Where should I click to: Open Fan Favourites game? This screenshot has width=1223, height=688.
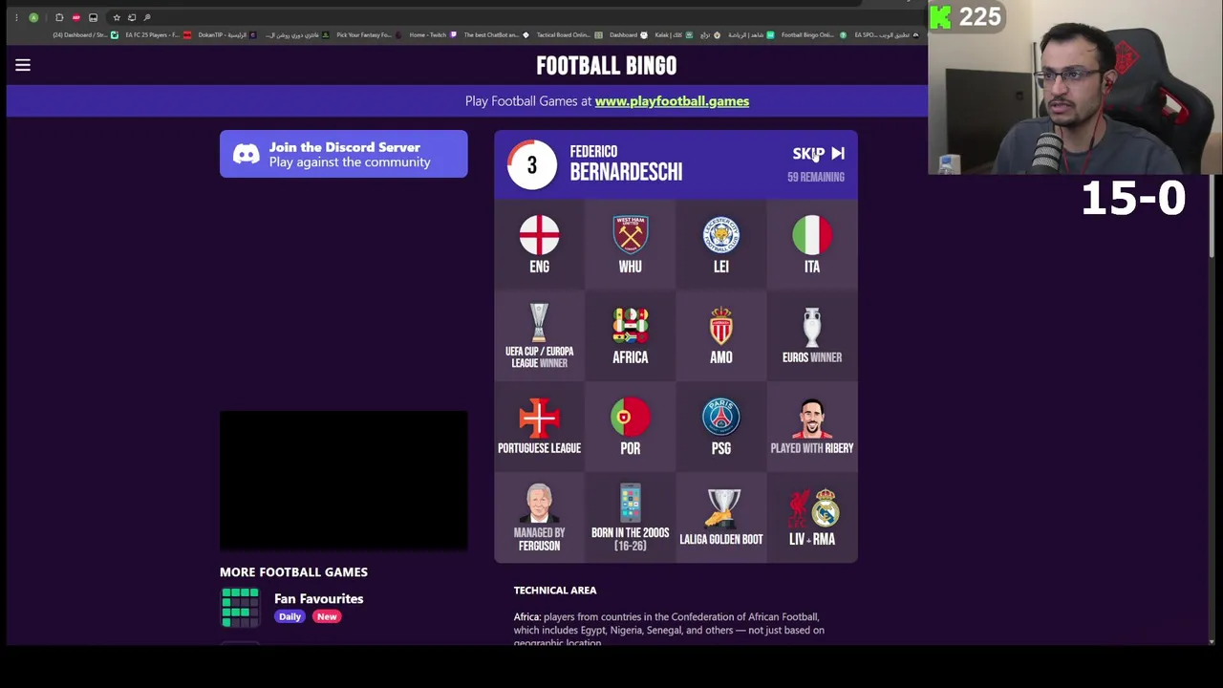tap(318, 598)
